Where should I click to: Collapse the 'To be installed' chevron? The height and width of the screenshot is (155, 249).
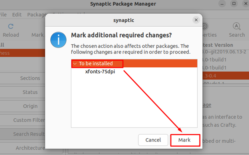click(75, 64)
